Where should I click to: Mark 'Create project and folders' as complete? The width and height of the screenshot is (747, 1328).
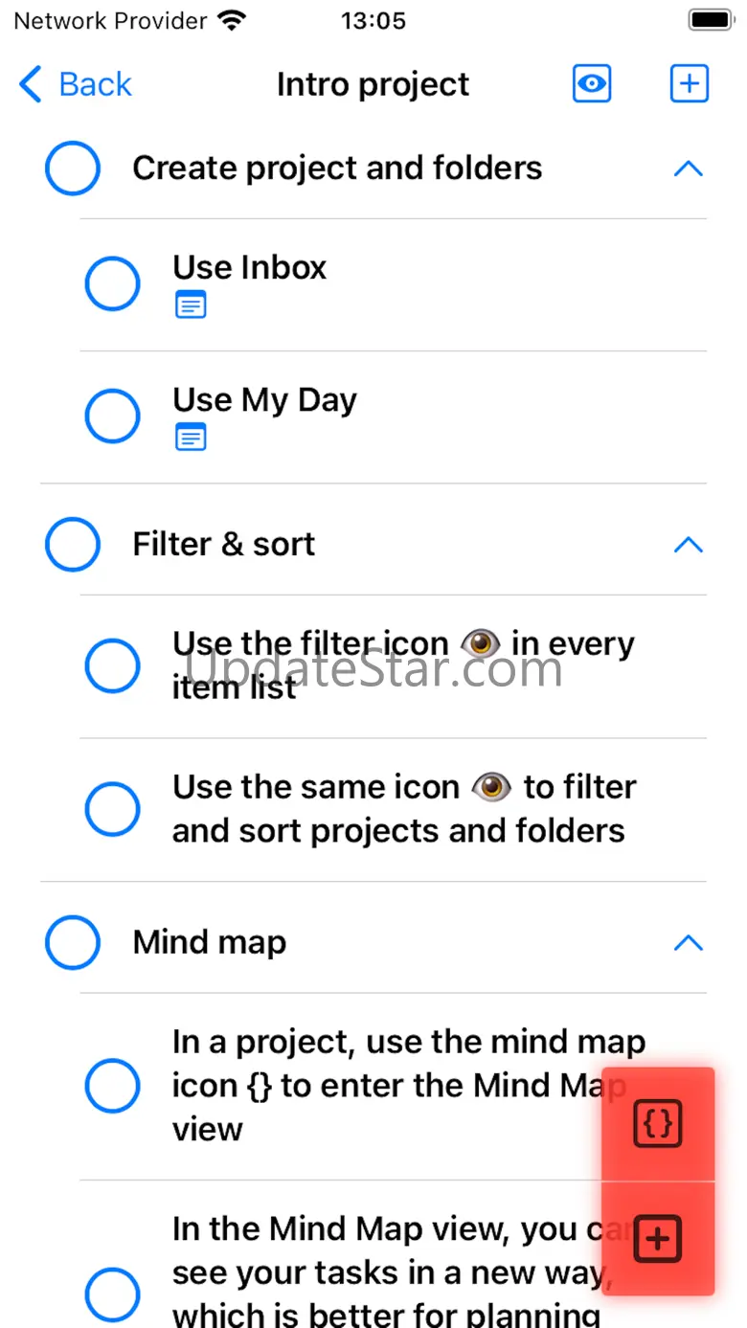tap(73, 169)
